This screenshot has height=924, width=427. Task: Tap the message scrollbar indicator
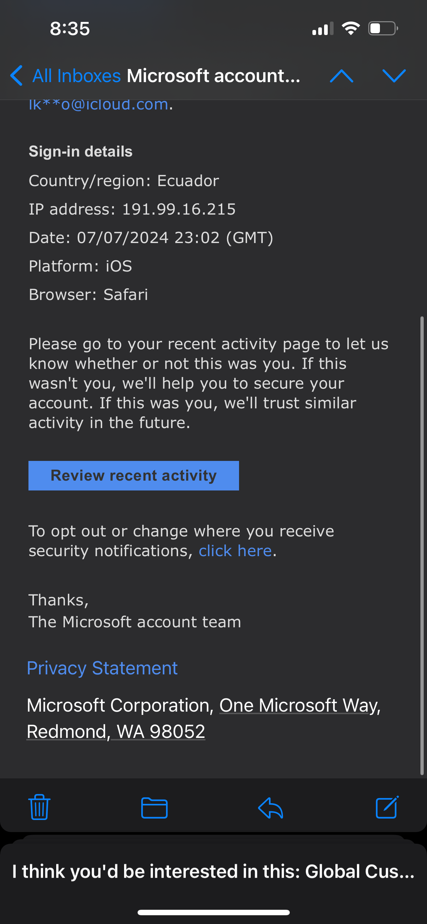pyautogui.click(x=422, y=546)
